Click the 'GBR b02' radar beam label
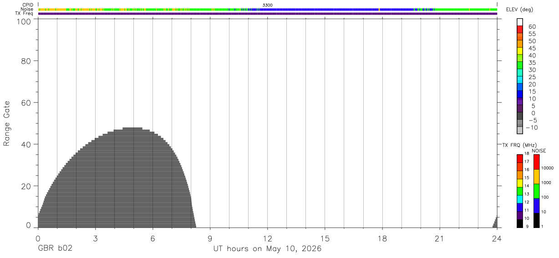 click(55, 248)
